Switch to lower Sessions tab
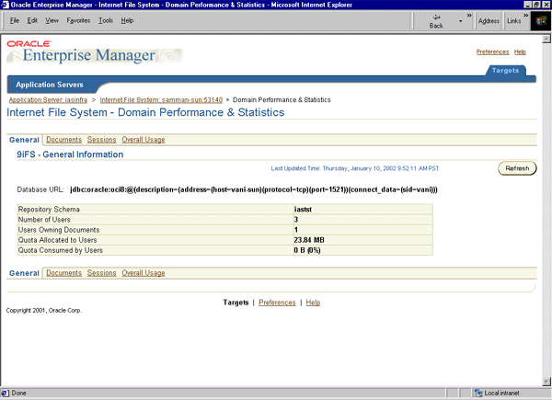 [102, 273]
